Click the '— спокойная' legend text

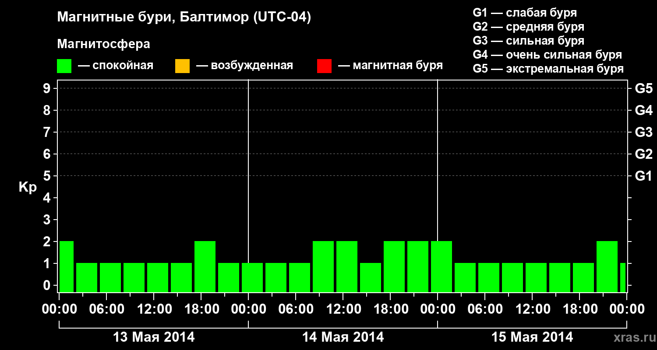[x=116, y=66]
